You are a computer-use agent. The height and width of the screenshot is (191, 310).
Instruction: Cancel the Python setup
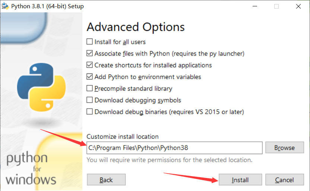285,180
